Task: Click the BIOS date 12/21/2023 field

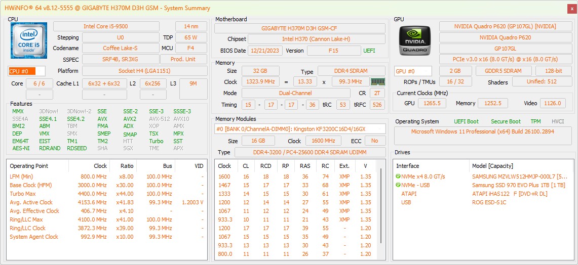Action: [265, 51]
